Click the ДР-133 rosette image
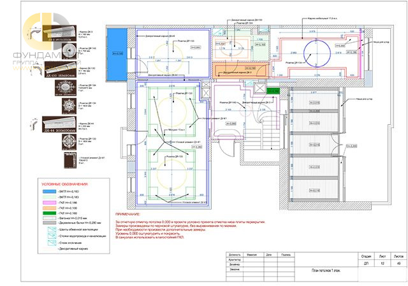Screen dimensions: 408x286 click(x=69, y=142)
